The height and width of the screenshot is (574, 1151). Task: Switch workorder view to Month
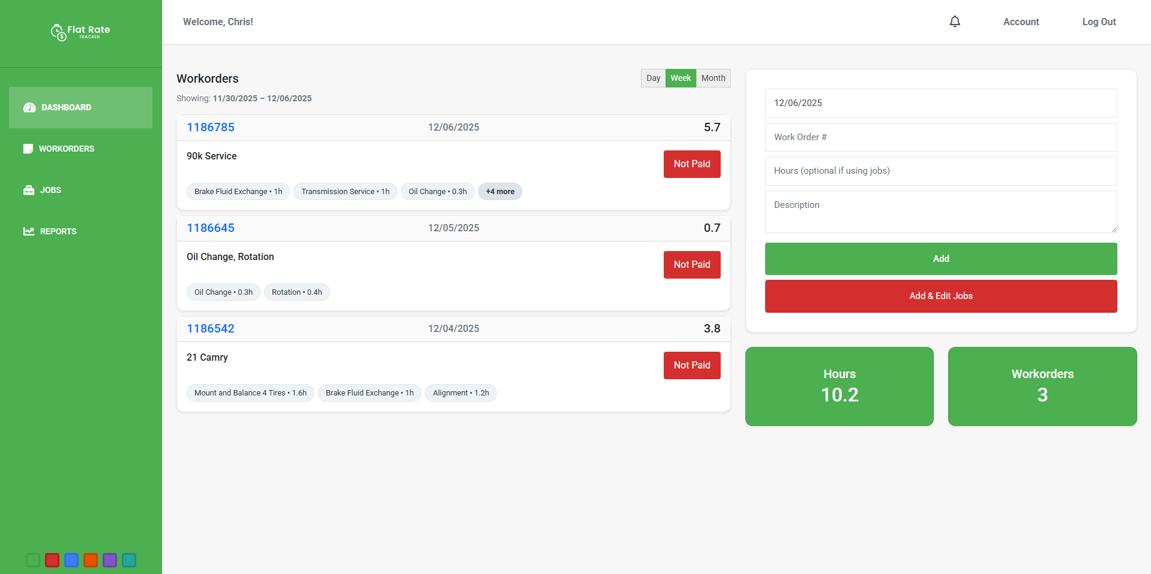tap(713, 78)
